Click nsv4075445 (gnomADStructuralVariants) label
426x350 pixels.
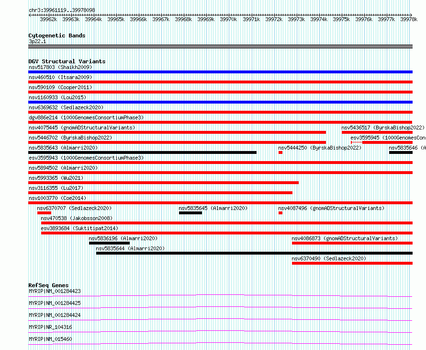(82, 128)
